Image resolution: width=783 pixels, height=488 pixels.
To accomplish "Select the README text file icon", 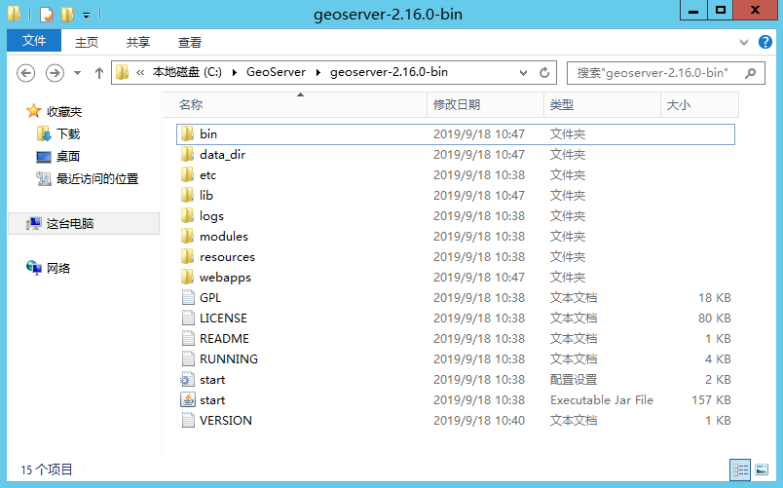I will [x=188, y=339].
